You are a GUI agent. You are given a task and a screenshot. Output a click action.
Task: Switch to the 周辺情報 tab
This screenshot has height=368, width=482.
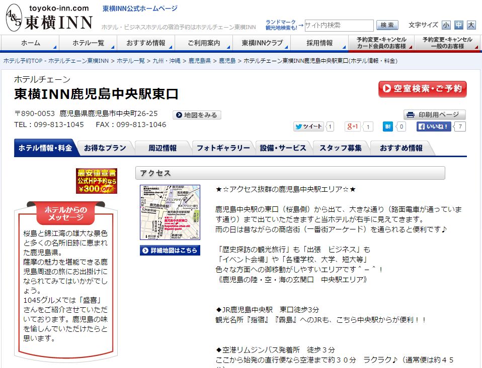163,148
